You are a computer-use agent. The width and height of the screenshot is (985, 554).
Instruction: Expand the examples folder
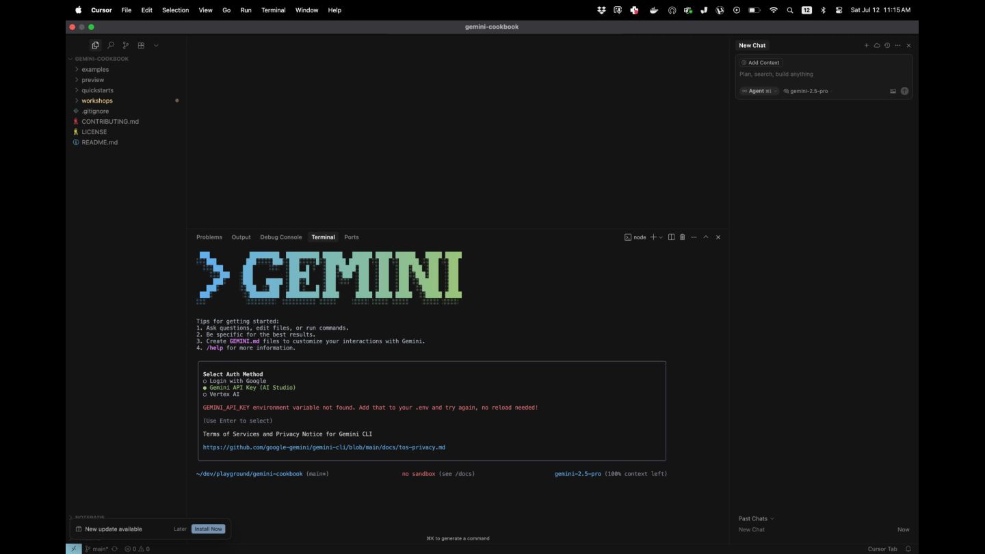click(x=95, y=69)
